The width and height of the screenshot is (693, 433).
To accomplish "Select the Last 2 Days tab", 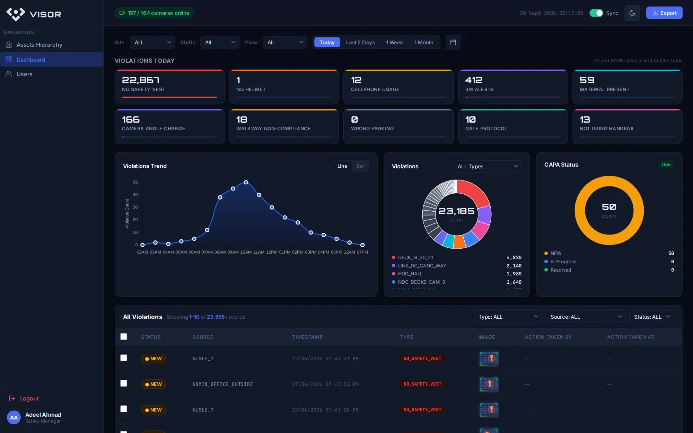I will 360,42.
